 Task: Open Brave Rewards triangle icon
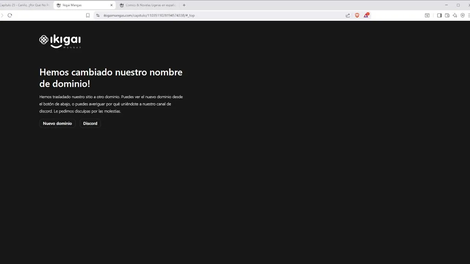pos(366,15)
